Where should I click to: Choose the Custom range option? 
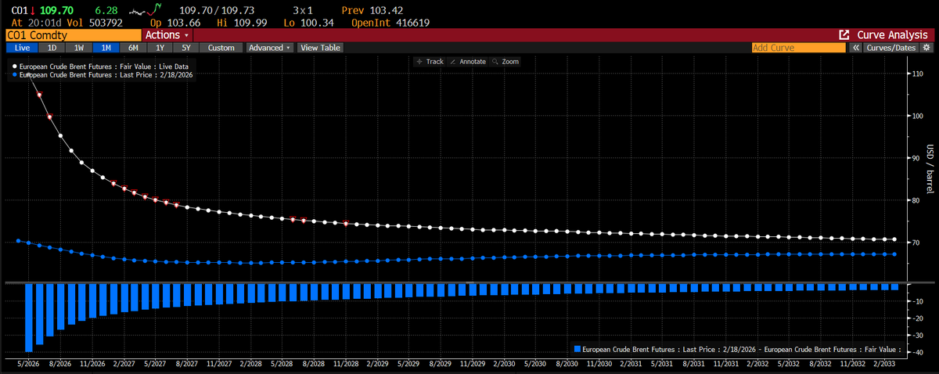click(x=221, y=48)
